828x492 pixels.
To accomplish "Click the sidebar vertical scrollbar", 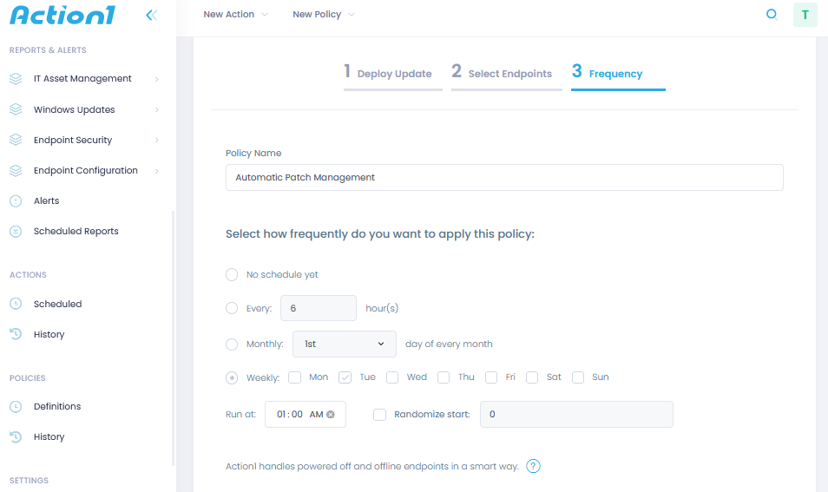I will tap(174, 338).
